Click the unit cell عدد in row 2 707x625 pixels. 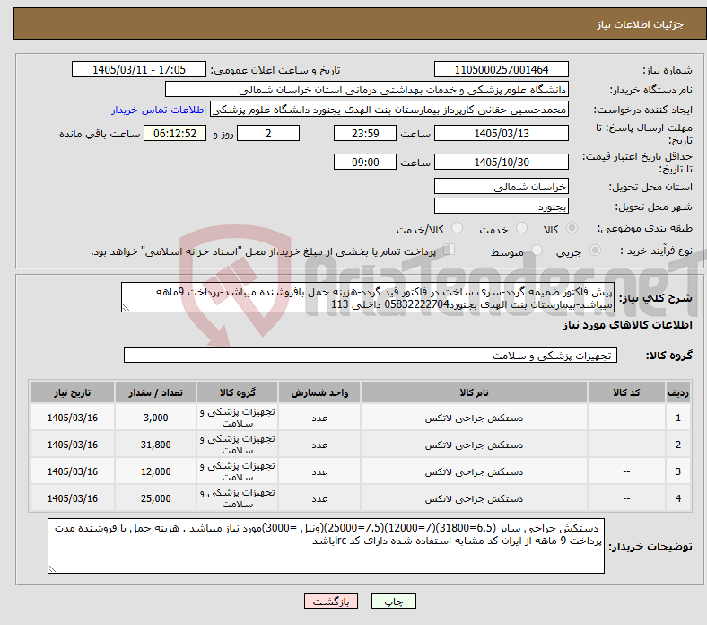319,445
